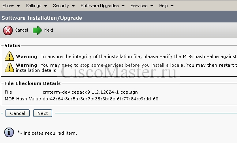Screen dimensions: 237x143
Task: Click the File Checksum Details heading
Action: click(32, 83)
